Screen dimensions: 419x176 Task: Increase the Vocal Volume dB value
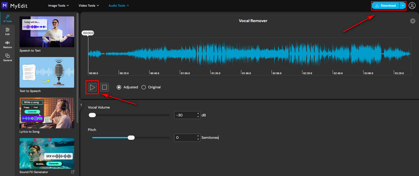click(x=198, y=114)
